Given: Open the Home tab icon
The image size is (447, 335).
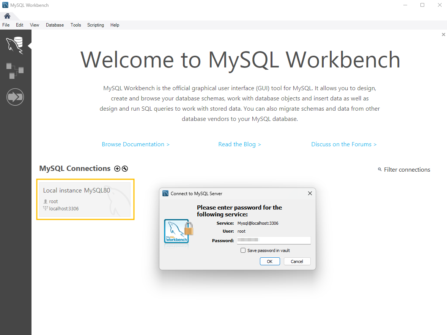Looking at the screenshot, I should 7,16.
